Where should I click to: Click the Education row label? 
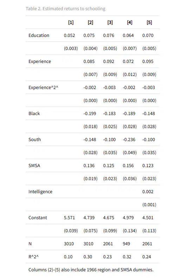pos(39,35)
